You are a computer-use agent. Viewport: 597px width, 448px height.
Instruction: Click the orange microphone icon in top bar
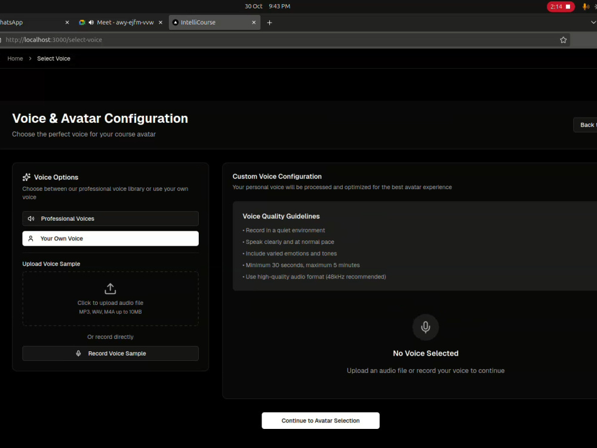pyautogui.click(x=586, y=7)
